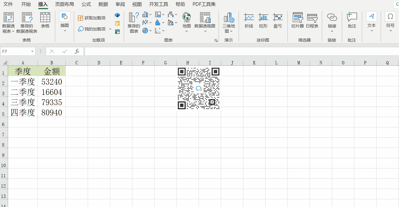
Task: Insert a pie or doughnut chart
Action: click(x=145, y=31)
